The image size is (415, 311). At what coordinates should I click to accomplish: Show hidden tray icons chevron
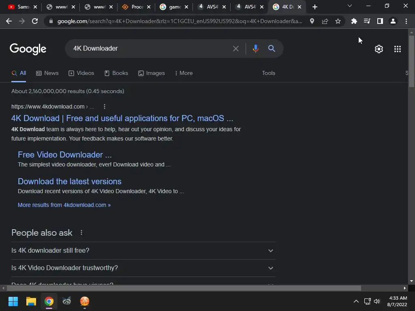[x=356, y=301]
